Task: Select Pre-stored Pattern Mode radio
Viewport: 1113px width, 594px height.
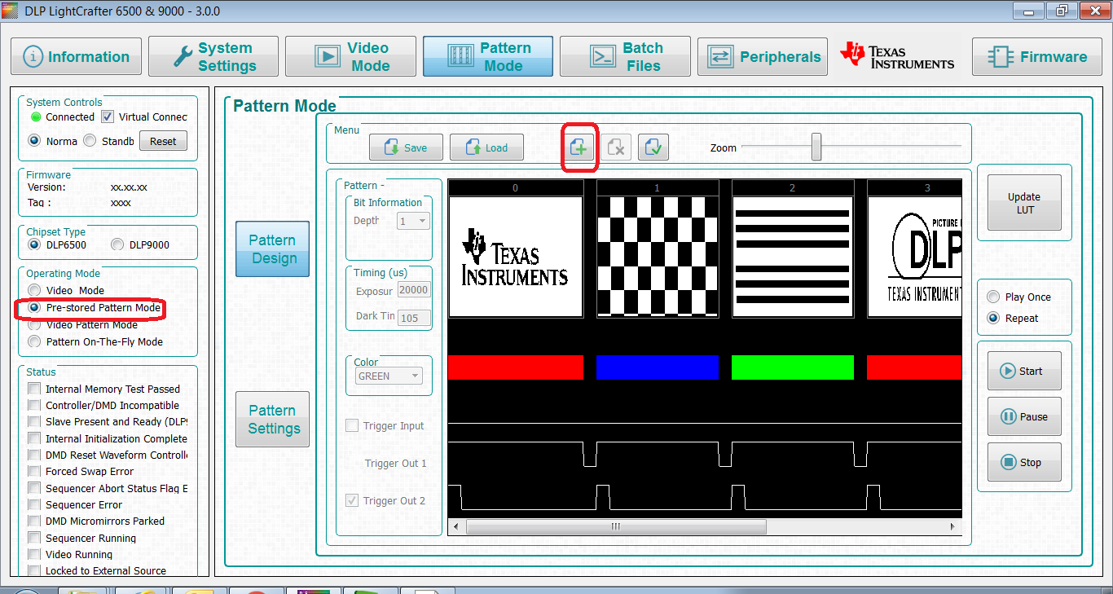Action: (x=34, y=308)
